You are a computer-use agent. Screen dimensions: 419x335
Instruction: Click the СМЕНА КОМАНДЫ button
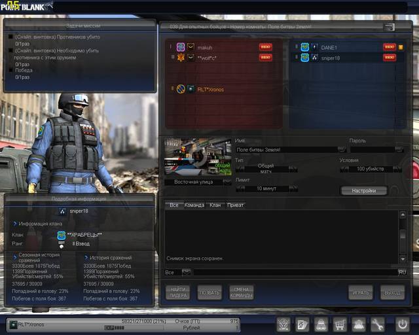point(242,292)
